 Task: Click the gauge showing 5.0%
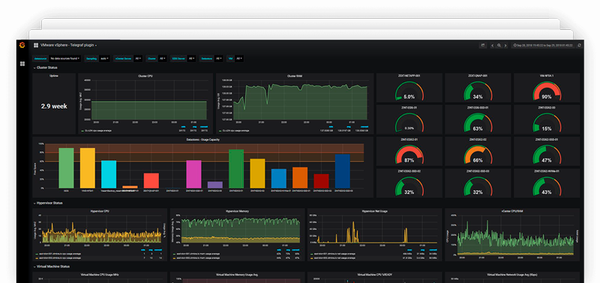409,91
